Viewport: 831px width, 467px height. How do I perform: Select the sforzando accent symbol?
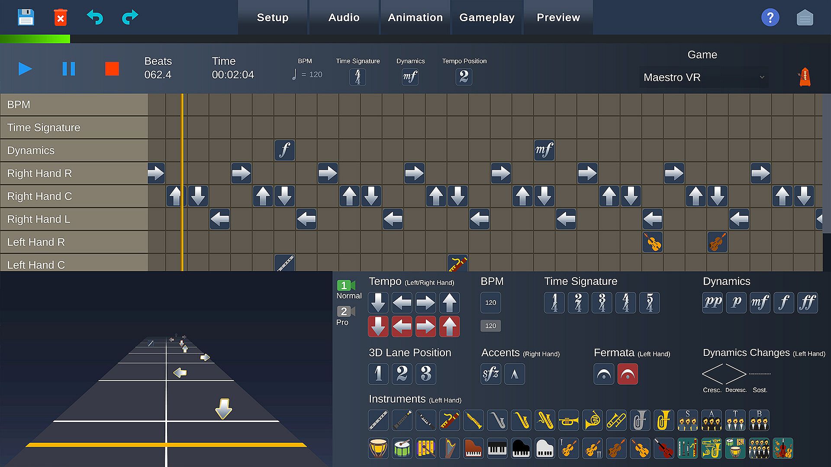491,374
